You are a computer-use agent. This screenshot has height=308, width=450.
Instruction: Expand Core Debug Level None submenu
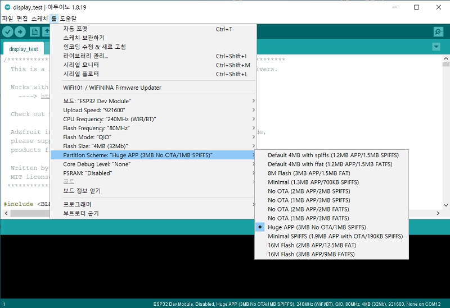pos(153,164)
